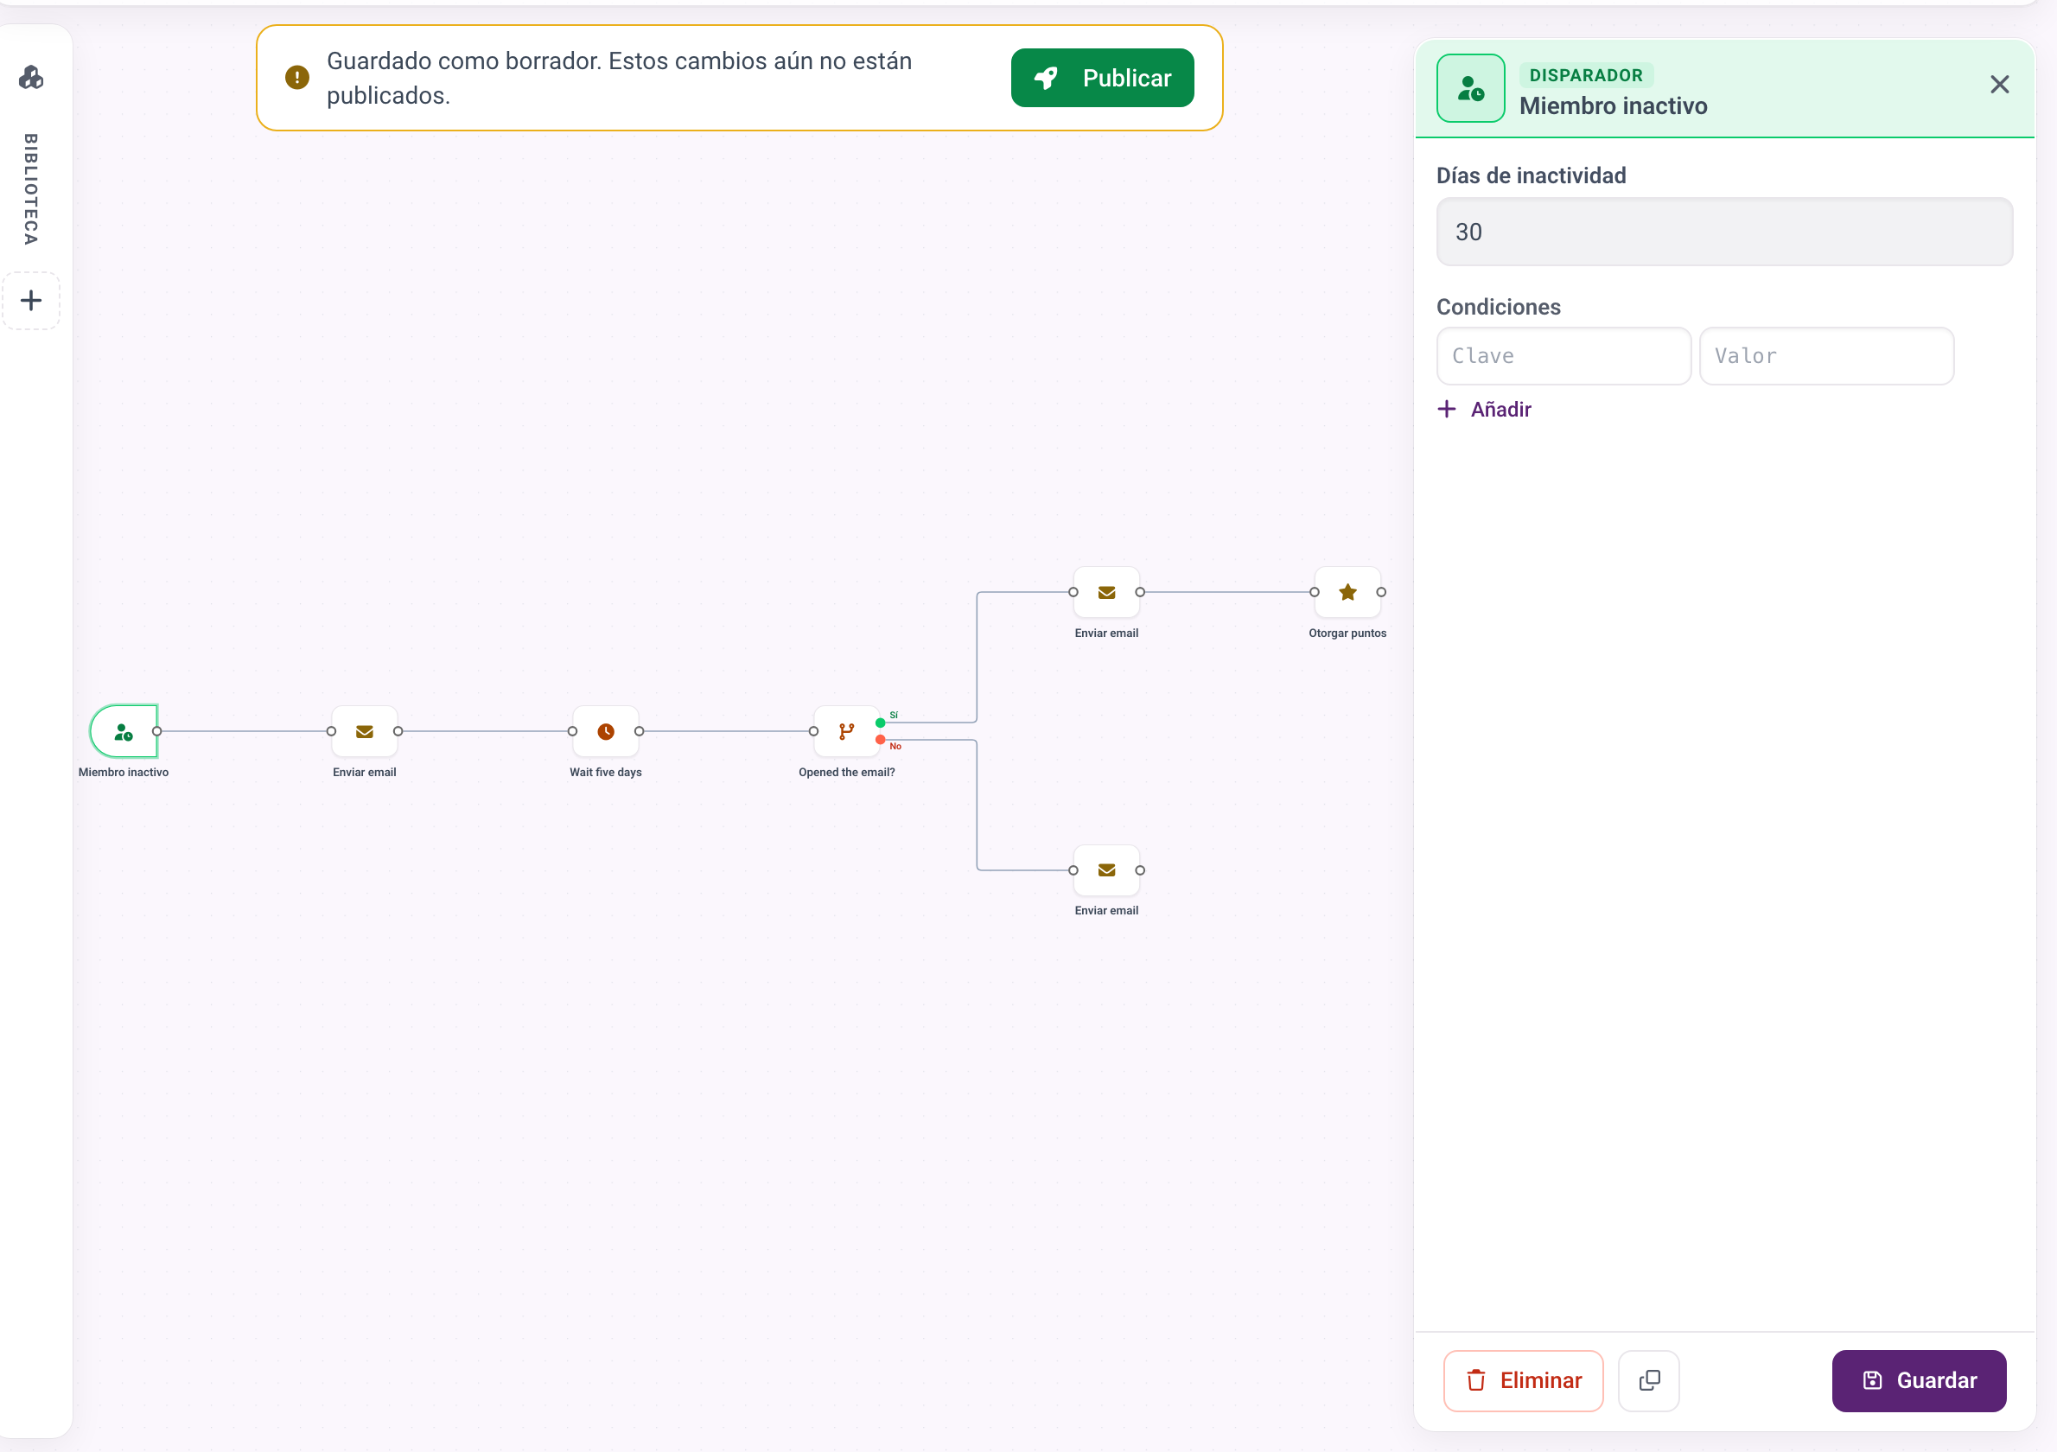Add a condition via the Añadir link
The height and width of the screenshot is (1452, 2057).
click(x=1485, y=410)
